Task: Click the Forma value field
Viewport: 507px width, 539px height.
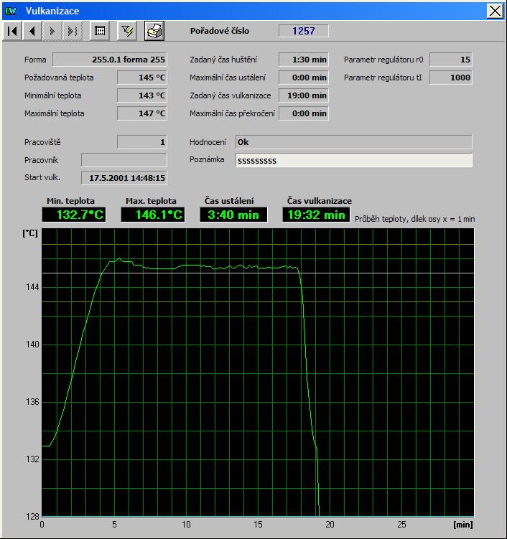Action: click(x=110, y=60)
